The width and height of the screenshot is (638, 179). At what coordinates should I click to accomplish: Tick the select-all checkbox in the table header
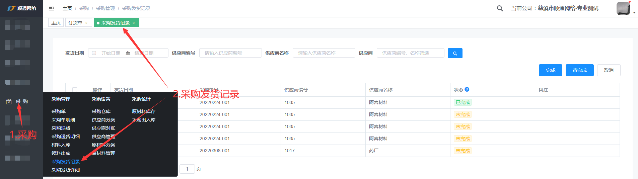coord(75,90)
